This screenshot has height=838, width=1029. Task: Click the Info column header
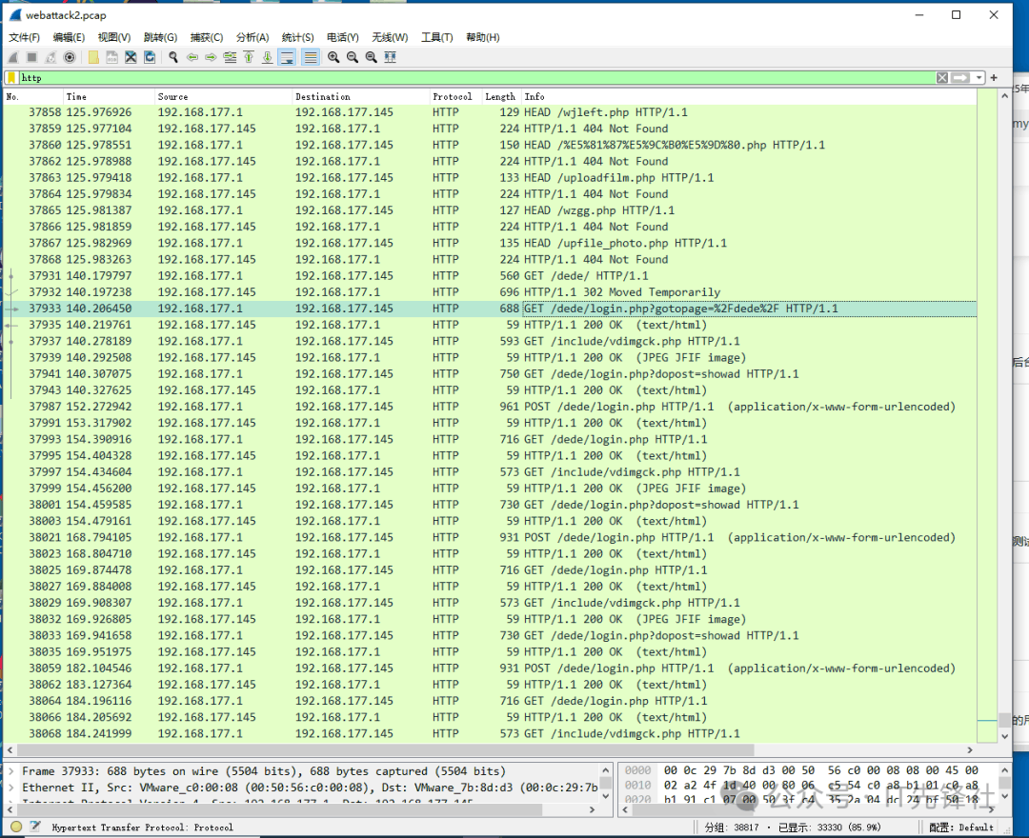click(535, 96)
